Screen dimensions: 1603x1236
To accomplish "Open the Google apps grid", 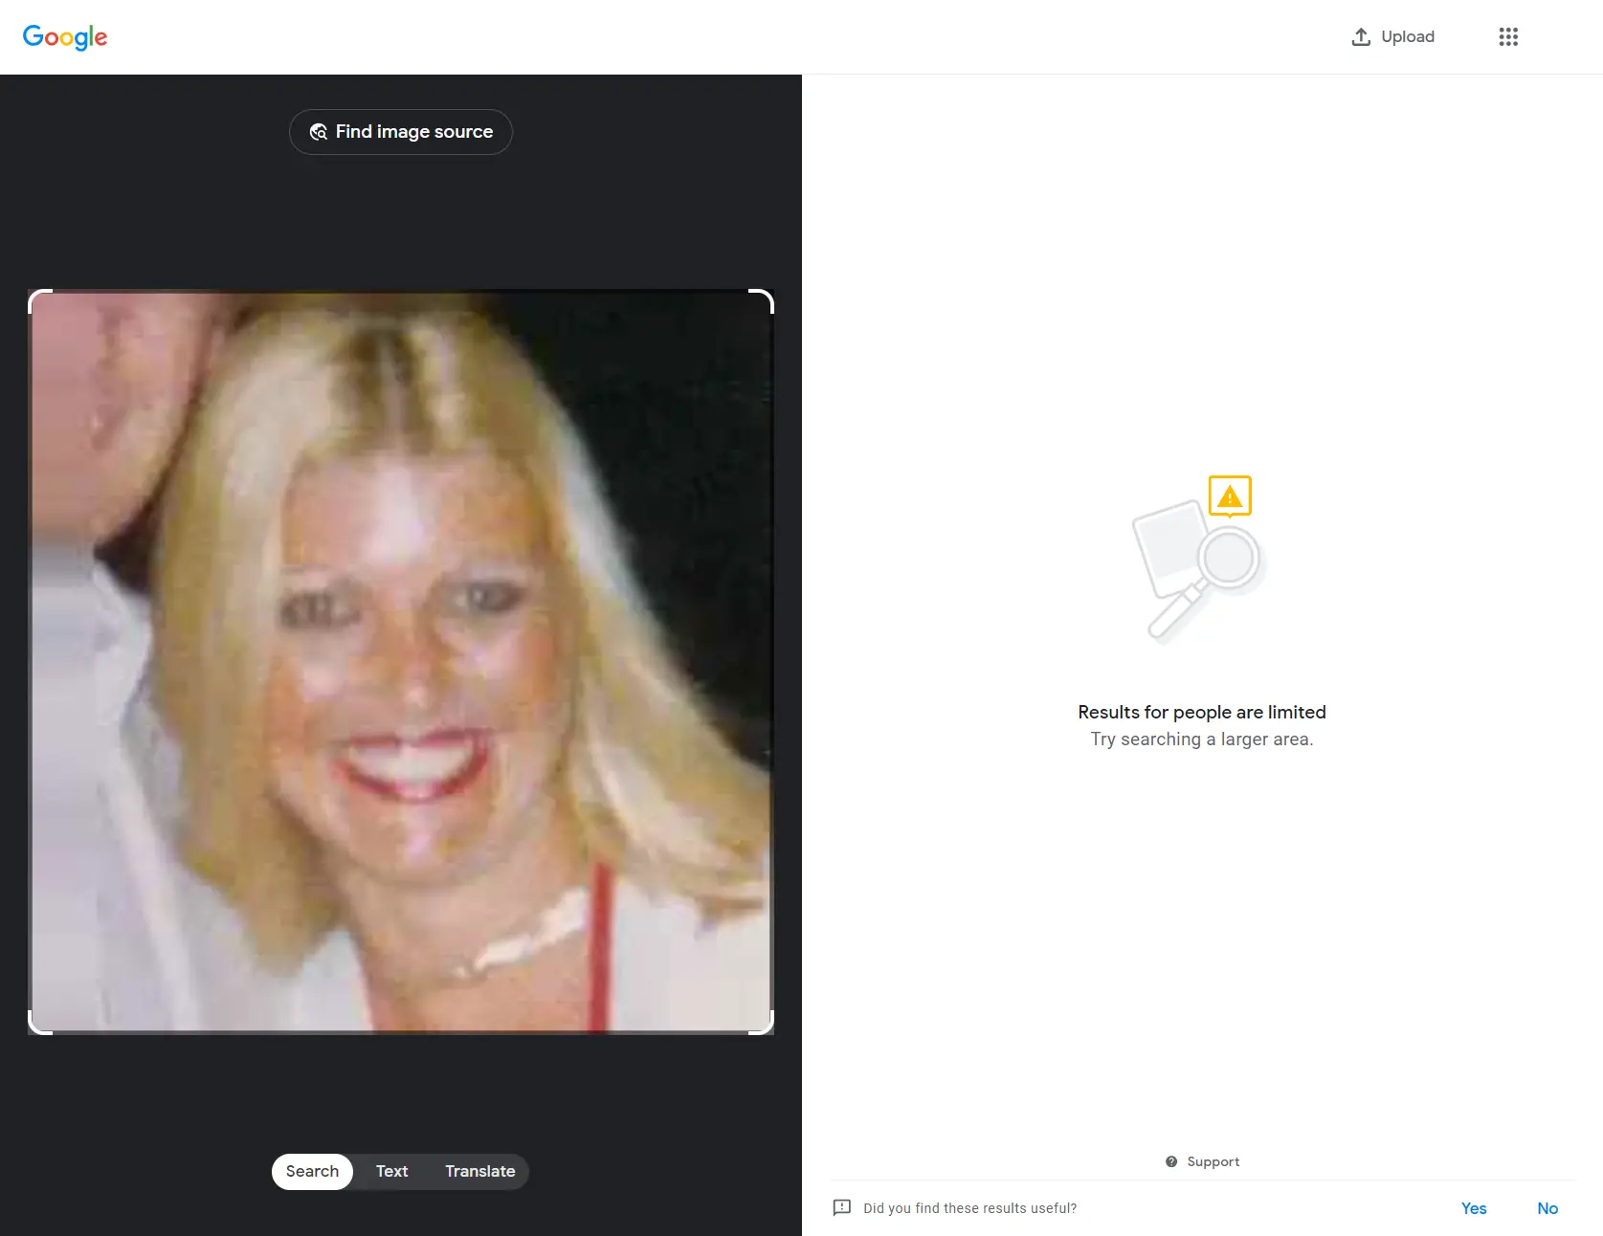I will pos(1508,37).
